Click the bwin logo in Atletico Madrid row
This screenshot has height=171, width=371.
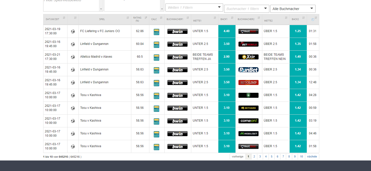(x=177, y=57)
